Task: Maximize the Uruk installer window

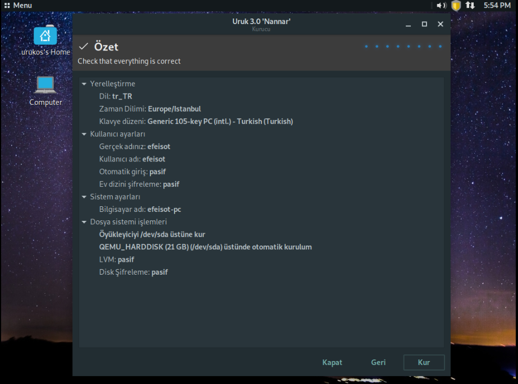Action: [x=424, y=24]
